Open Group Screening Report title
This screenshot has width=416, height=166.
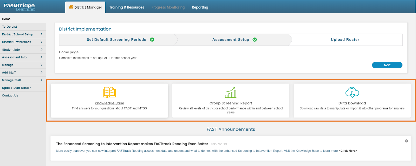click(231, 103)
